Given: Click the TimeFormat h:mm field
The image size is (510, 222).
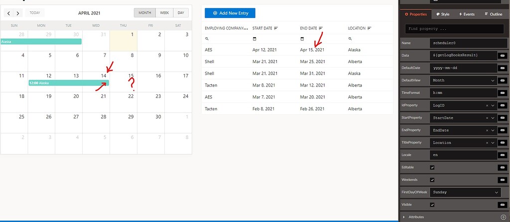Looking at the screenshot, I should pos(464,93).
